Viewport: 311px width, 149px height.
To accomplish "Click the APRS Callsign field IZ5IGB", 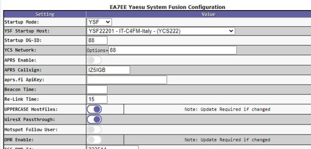I will pyautogui.click(x=108, y=70).
